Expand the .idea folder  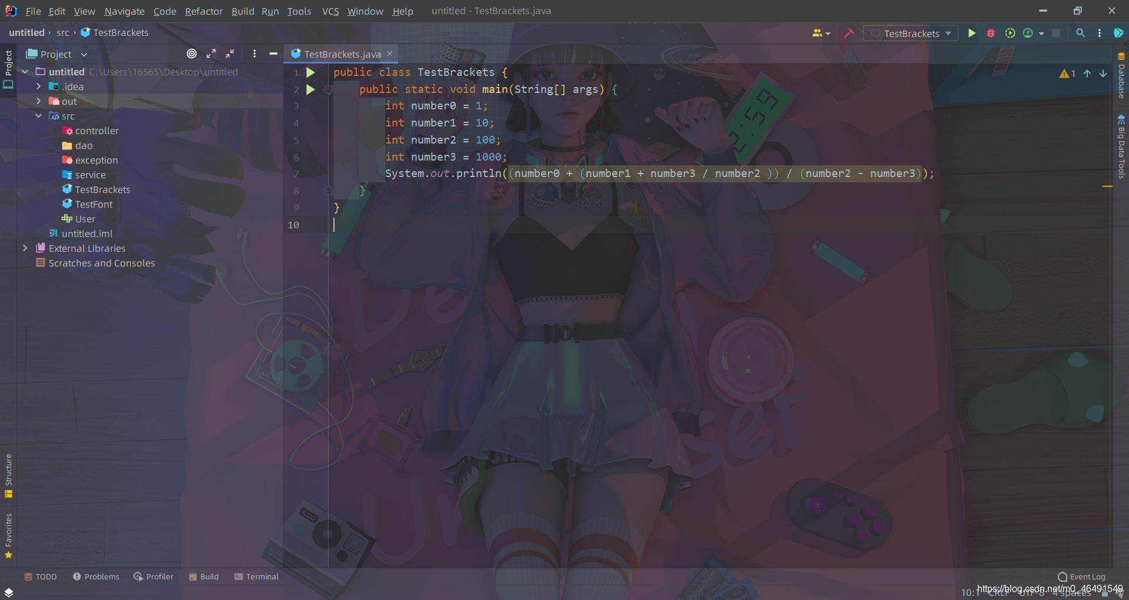[x=39, y=86]
